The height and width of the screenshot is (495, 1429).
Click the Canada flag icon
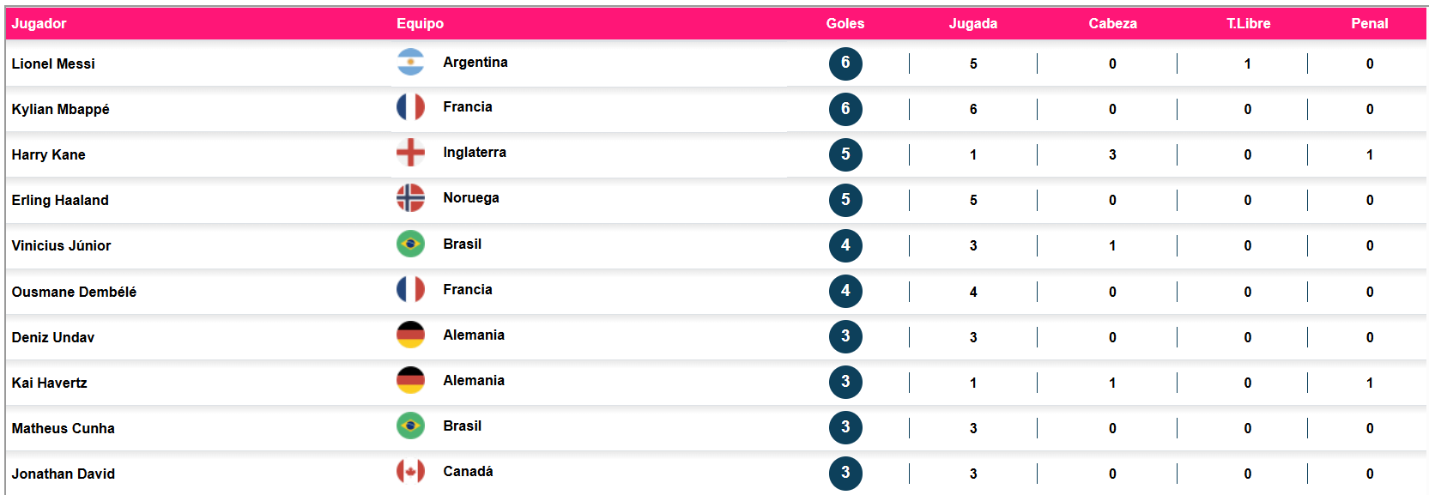click(410, 471)
